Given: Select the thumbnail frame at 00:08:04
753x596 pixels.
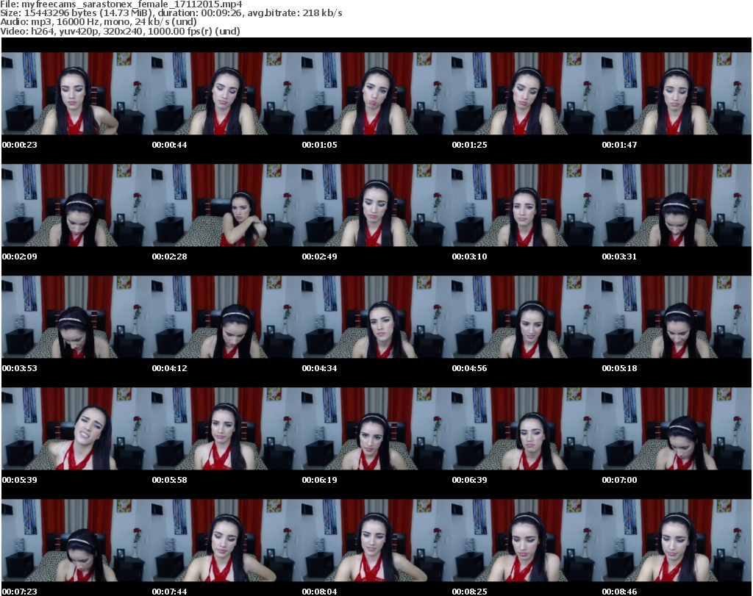Looking at the screenshot, I should point(376,540).
